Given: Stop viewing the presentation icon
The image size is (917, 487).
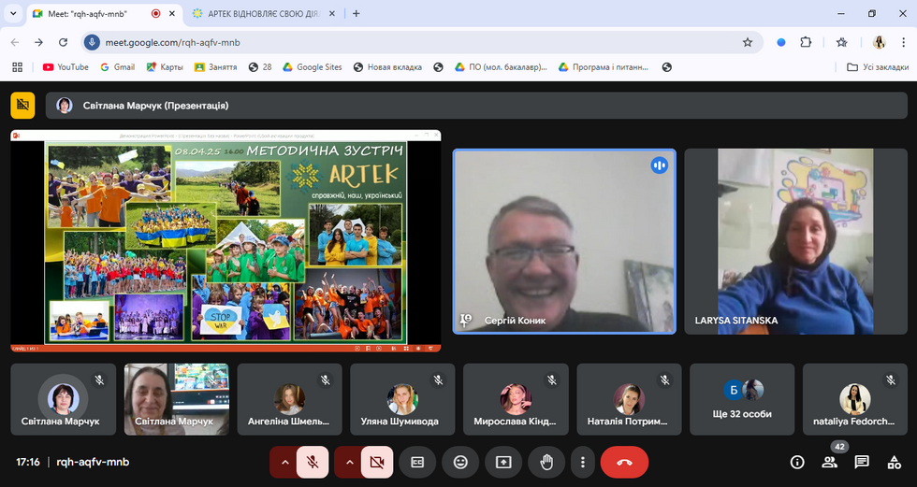Looking at the screenshot, I should coord(22,106).
